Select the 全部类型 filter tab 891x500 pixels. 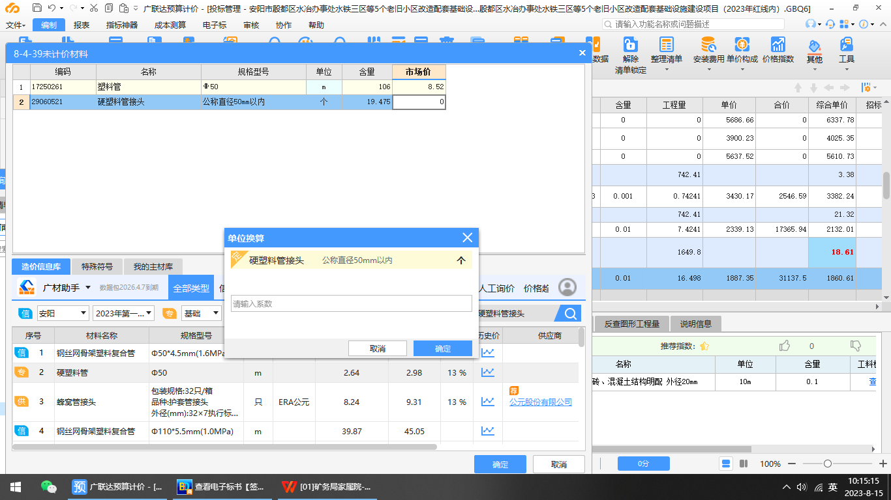pyautogui.click(x=191, y=288)
